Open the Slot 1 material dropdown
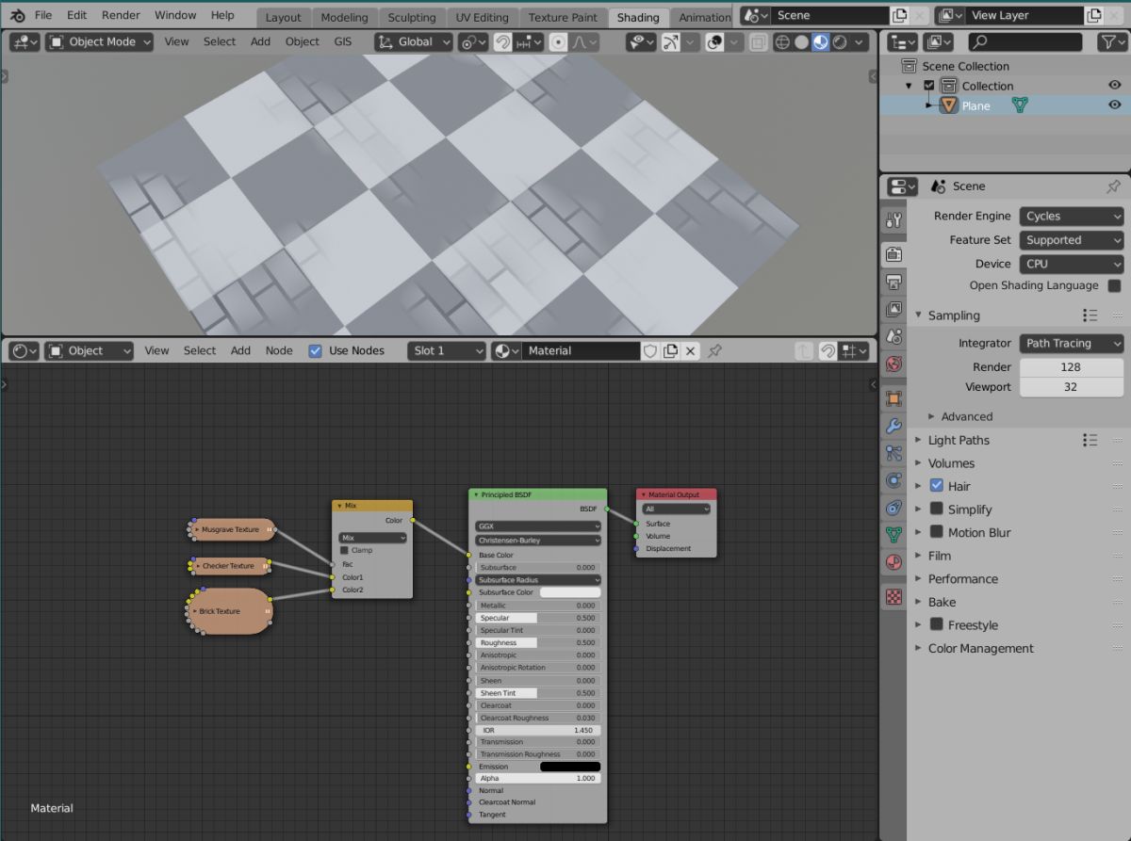Image resolution: width=1131 pixels, height=841 pixels. 448,350
